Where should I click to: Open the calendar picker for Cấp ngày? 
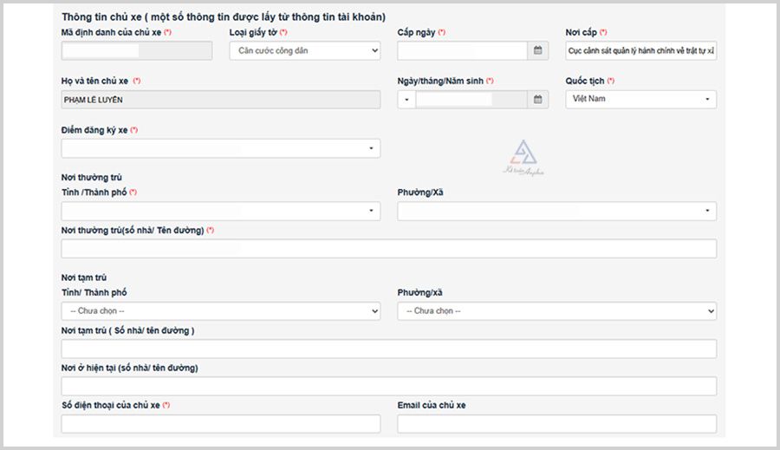538,51
